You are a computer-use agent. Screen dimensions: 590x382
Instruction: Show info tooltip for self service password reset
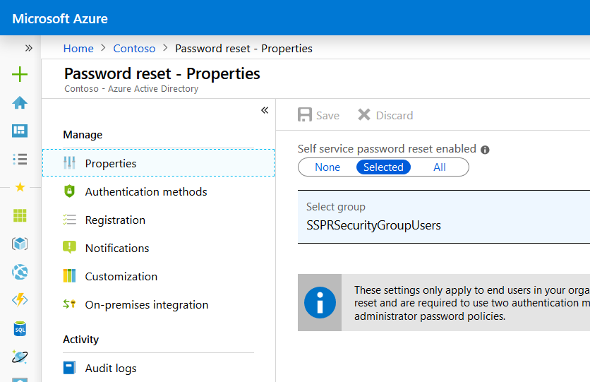click(x=485, y=150)
